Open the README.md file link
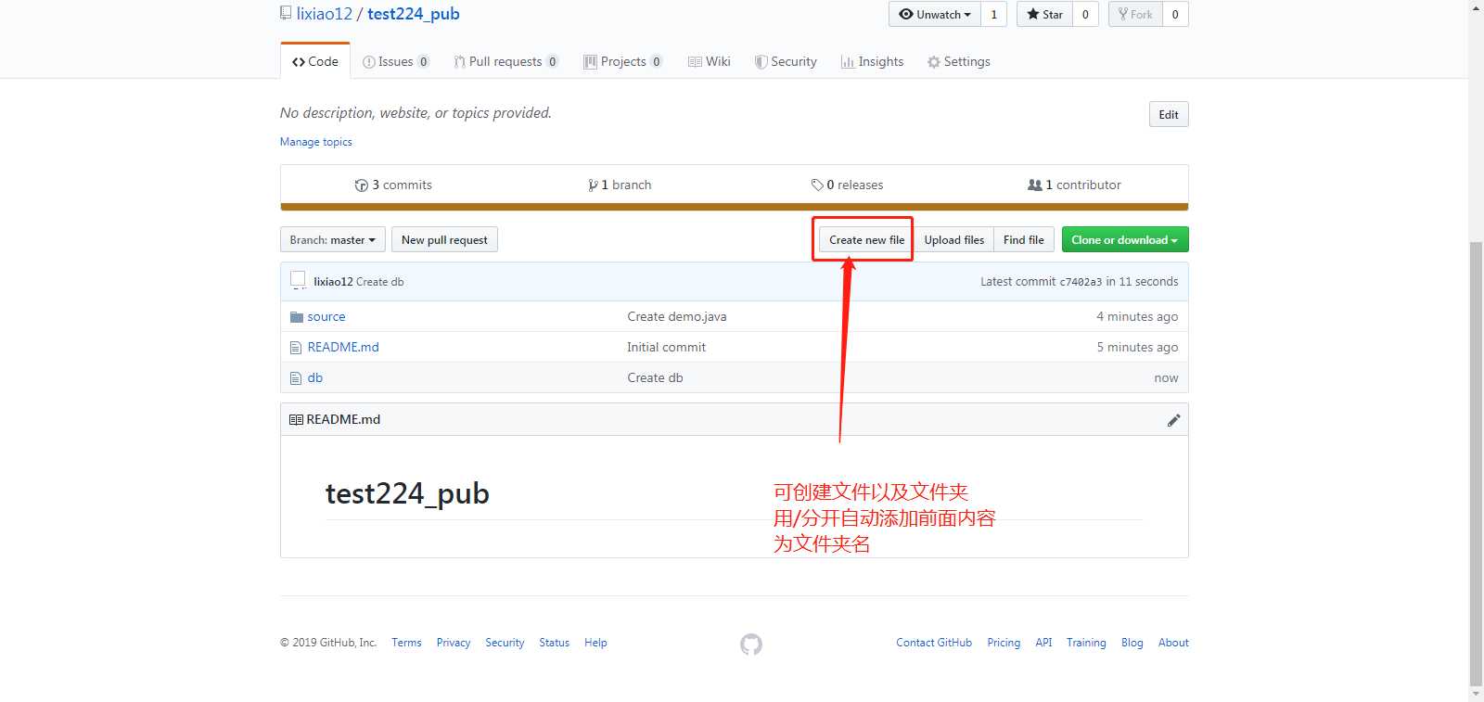This screenshot has width=1484, height=702. click(343, 348)
